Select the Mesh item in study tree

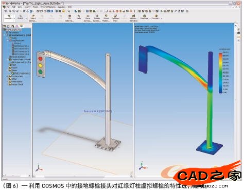point(13,65)
